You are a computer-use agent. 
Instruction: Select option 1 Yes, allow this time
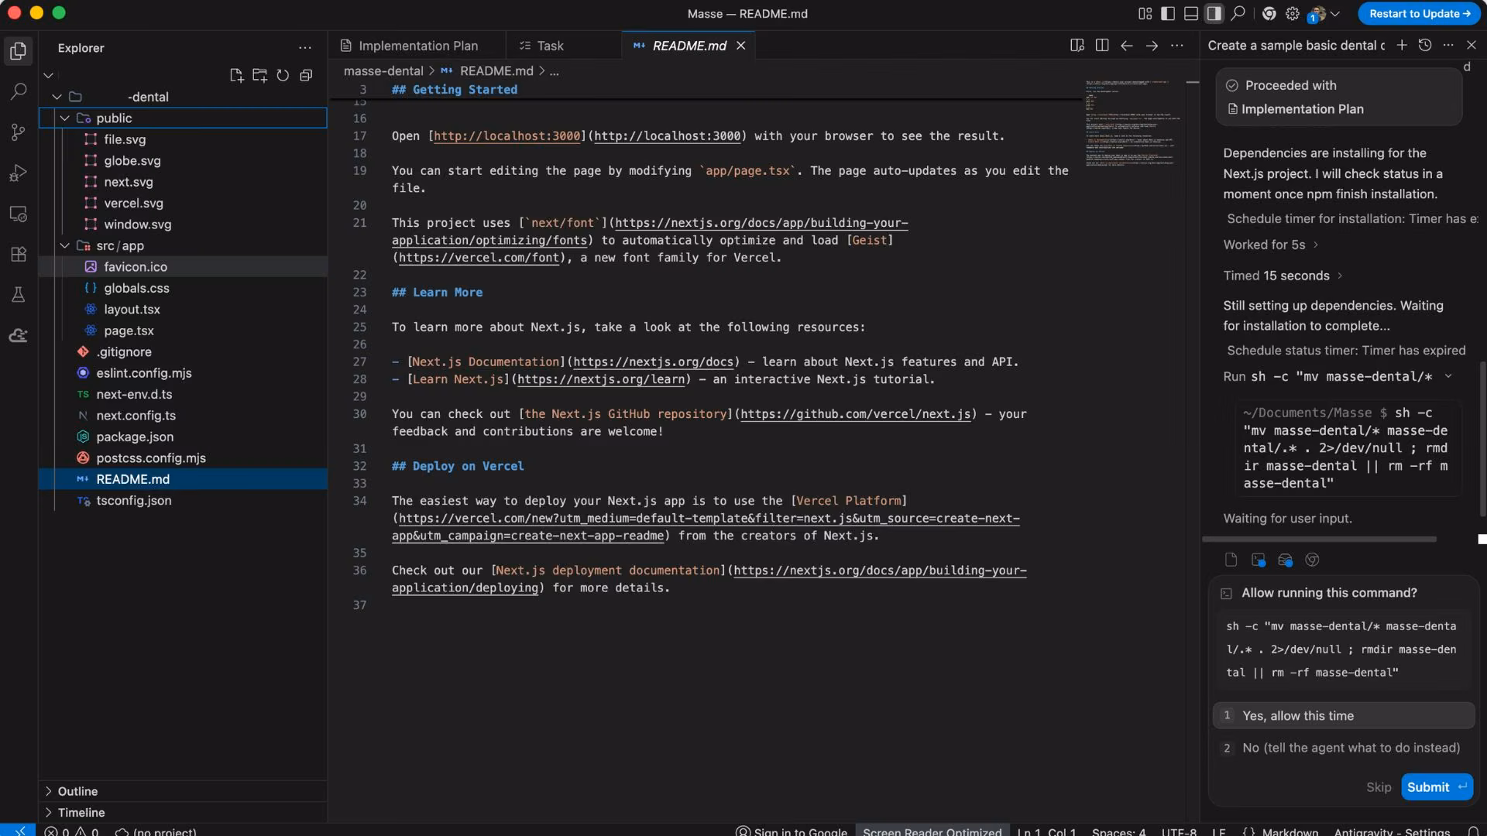click(1344, 716)
